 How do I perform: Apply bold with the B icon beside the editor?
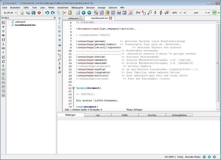59,18
